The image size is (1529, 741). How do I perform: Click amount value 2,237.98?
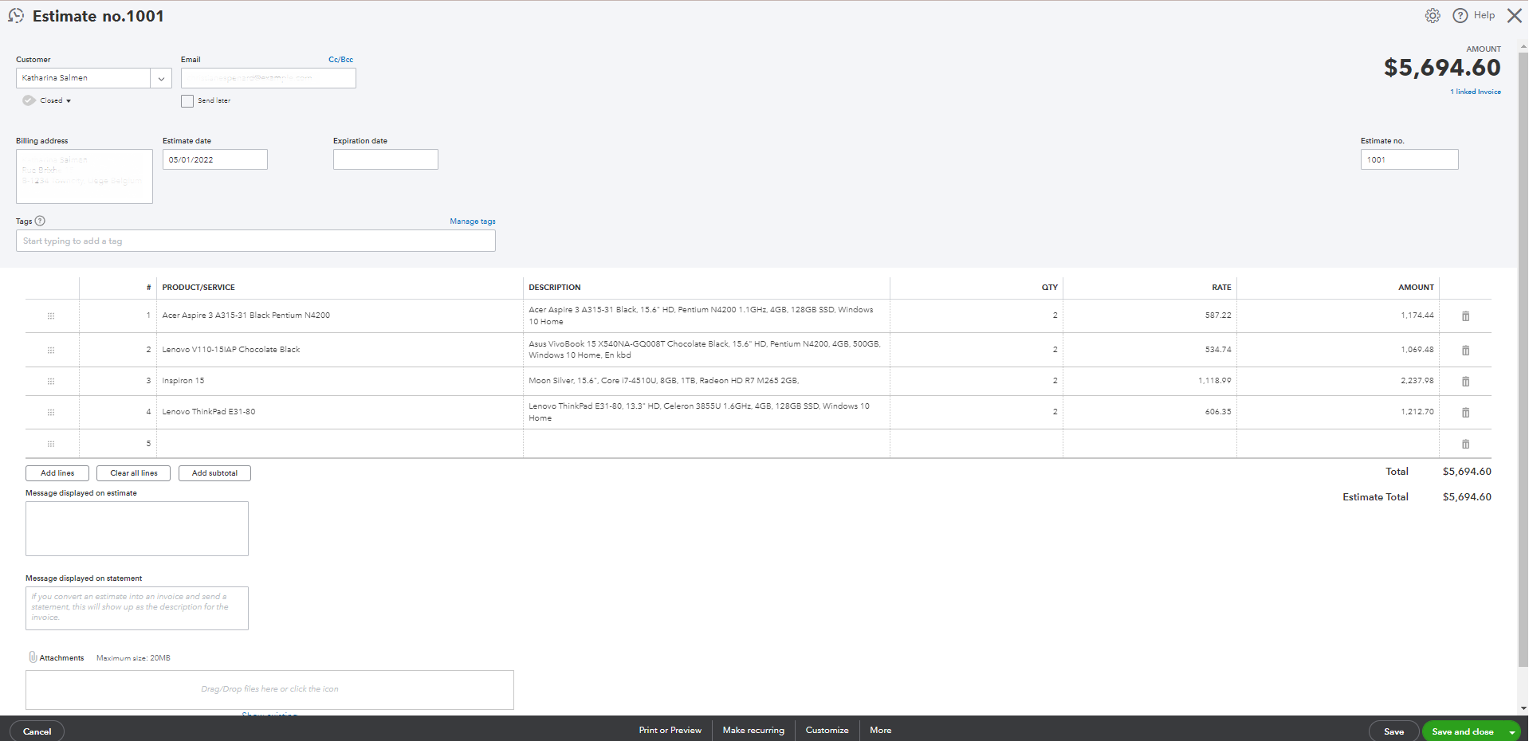(x=1417, y=381)
